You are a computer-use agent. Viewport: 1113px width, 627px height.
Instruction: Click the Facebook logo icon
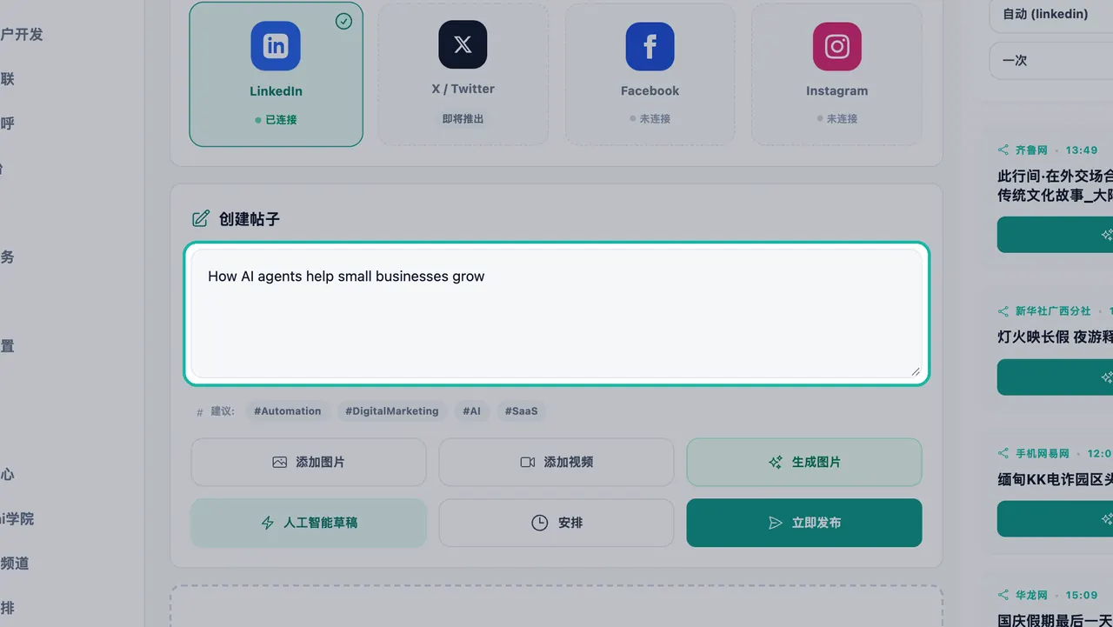tap(650, 46)
